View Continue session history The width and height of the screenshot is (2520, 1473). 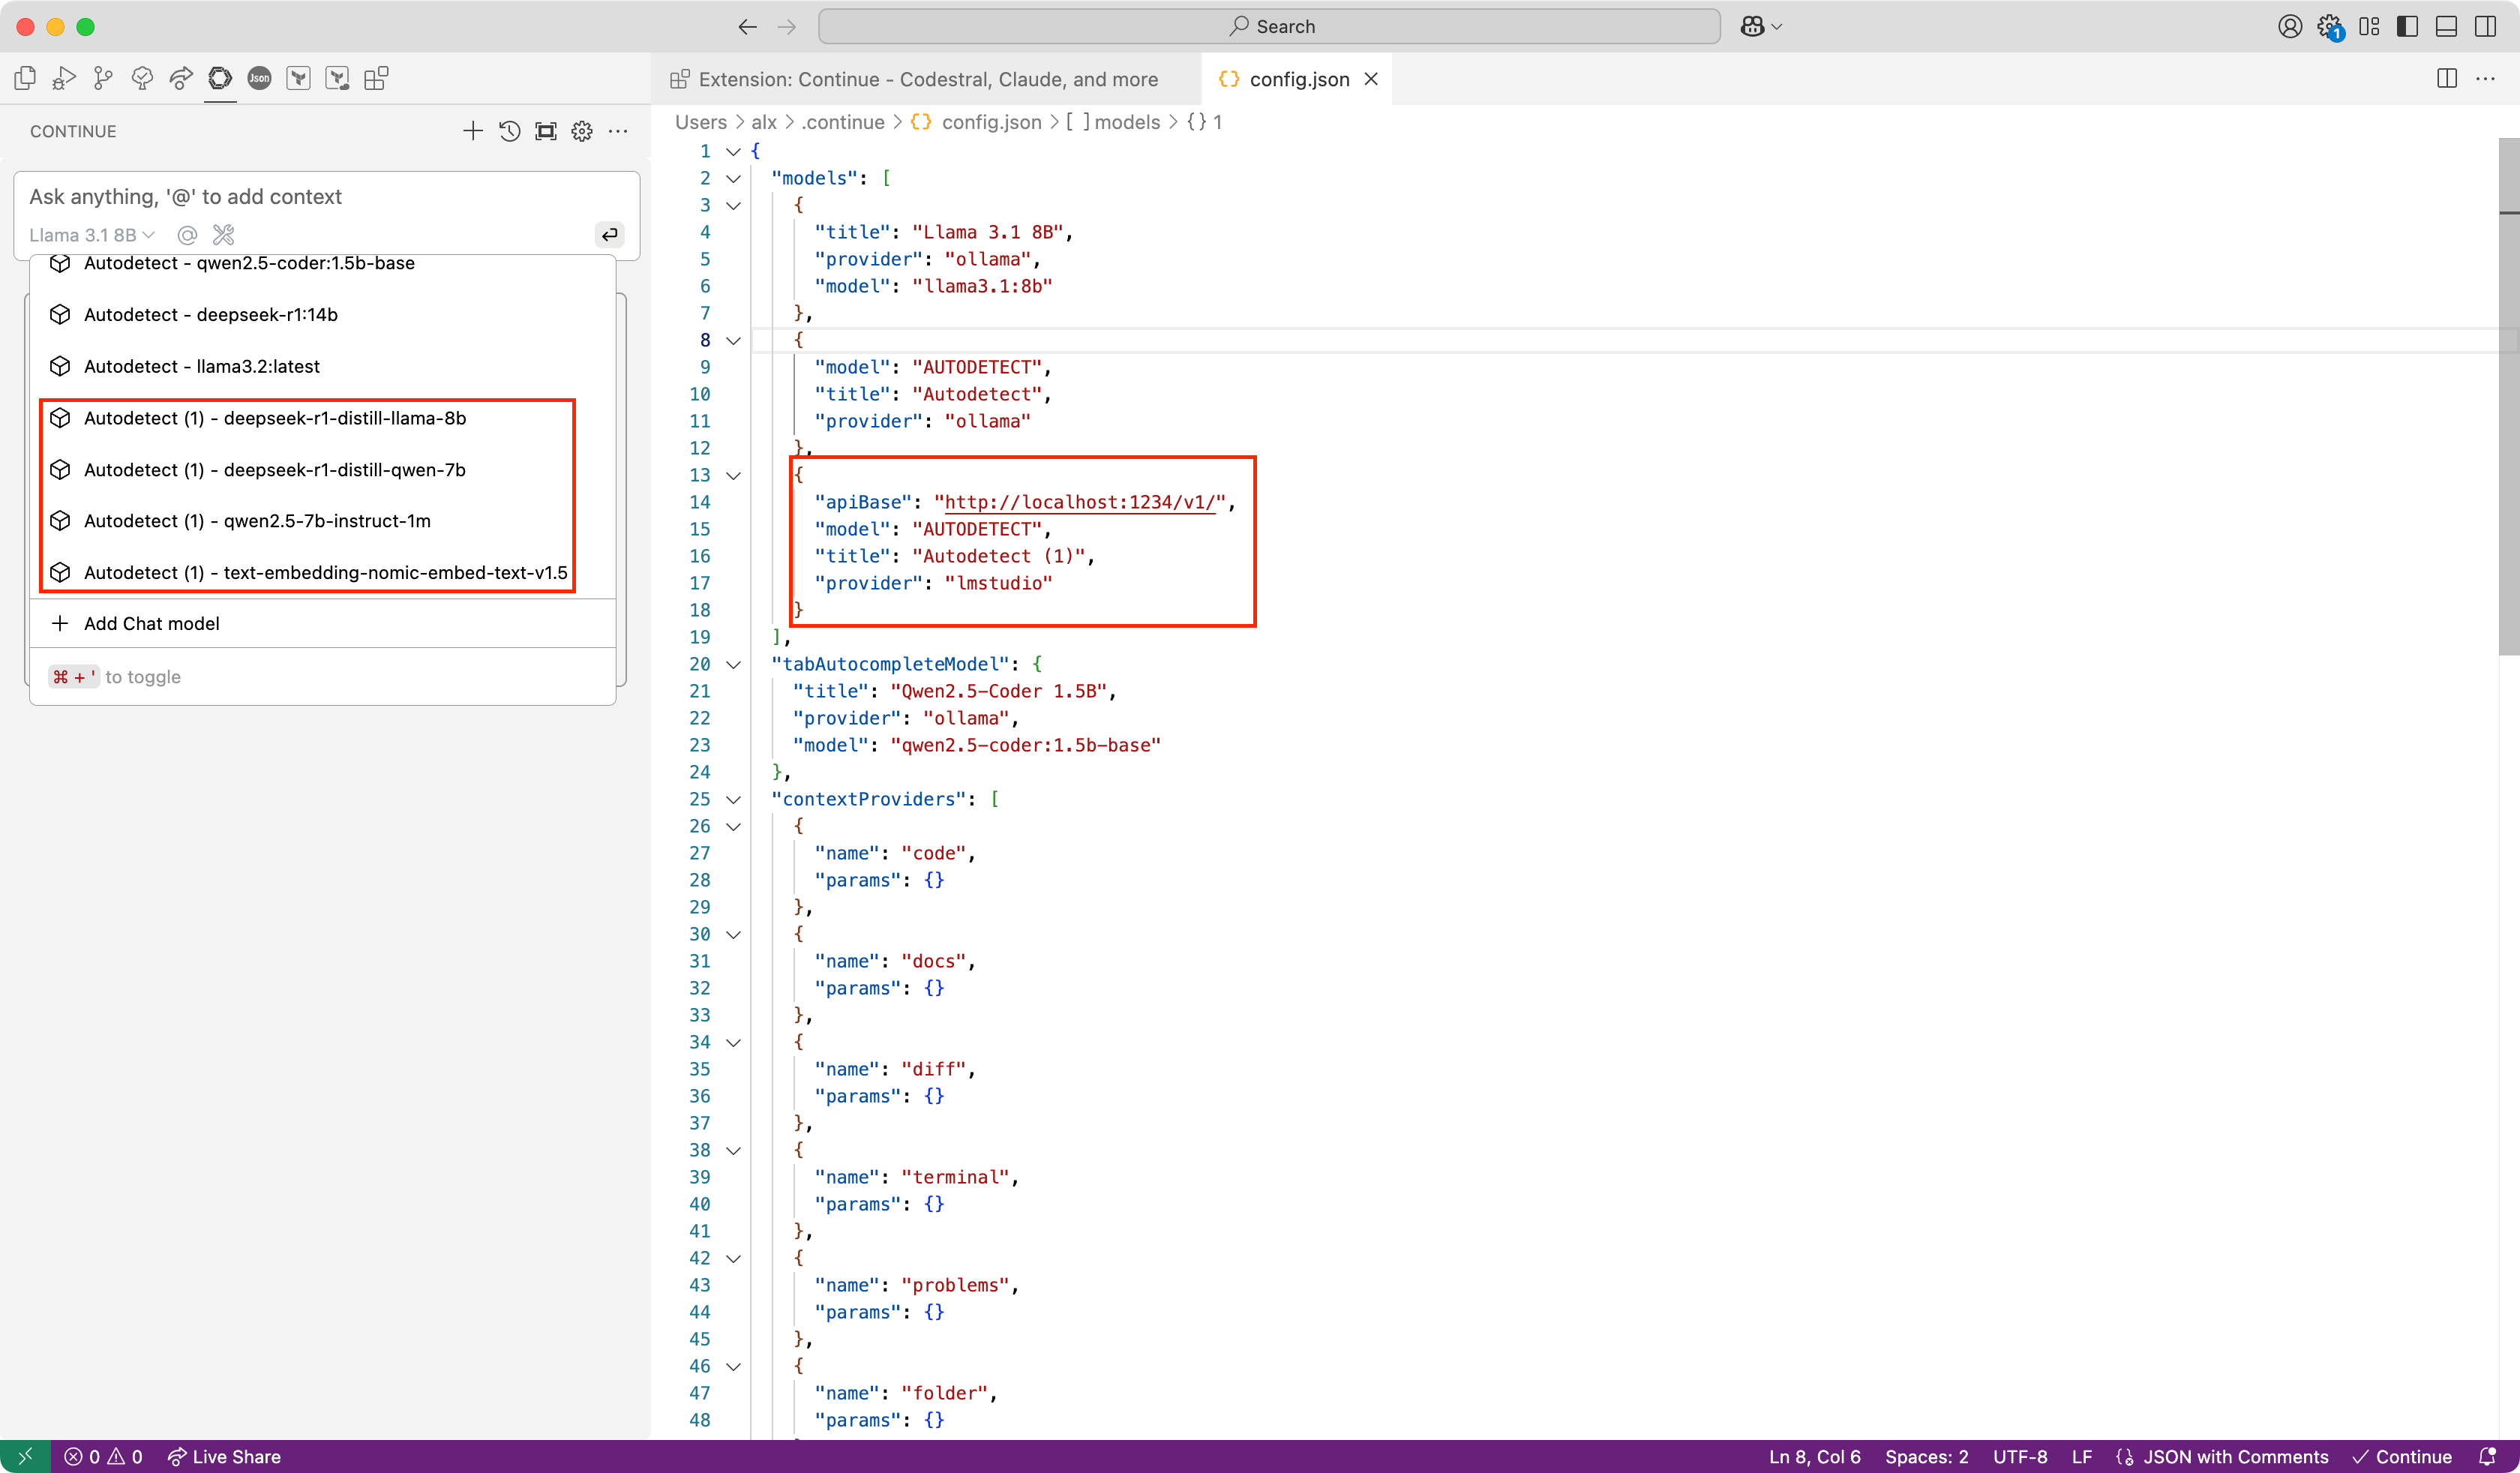coord(509,131)
